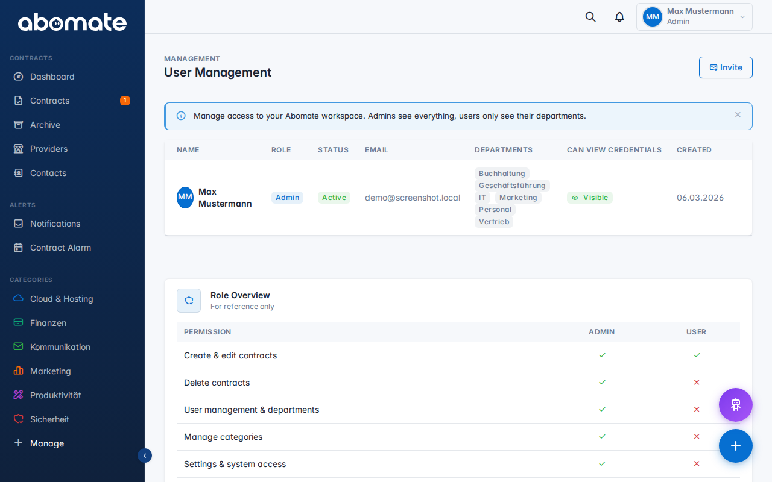Open Archive in sidebar

[x=72, y=125]
